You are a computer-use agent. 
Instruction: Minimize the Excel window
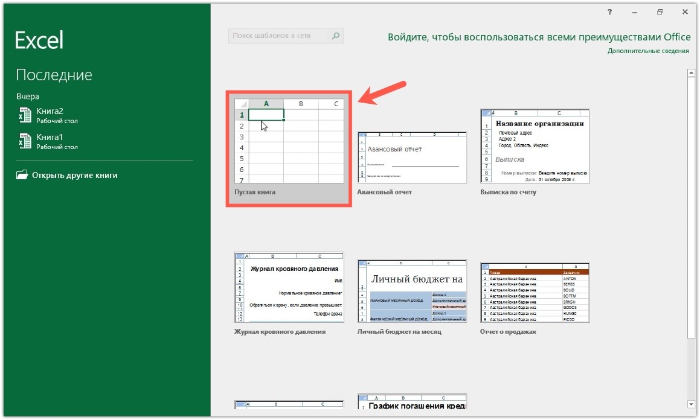pyautogui.click(x=634, y=12)
